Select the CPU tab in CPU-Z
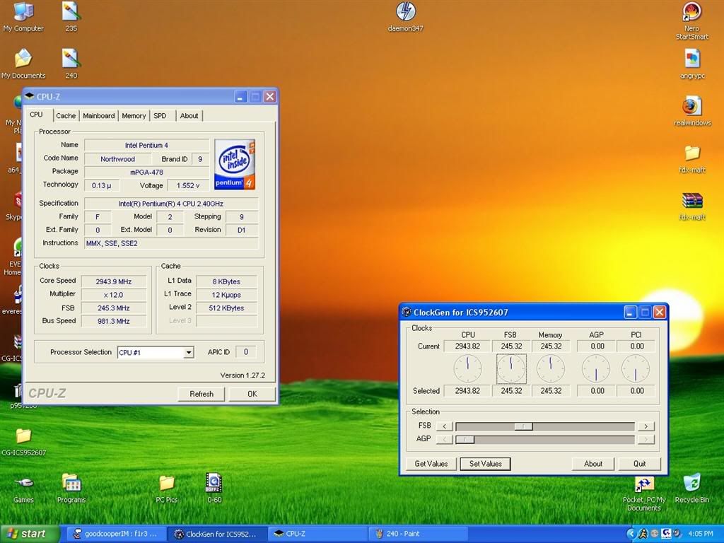 point(37,115)
